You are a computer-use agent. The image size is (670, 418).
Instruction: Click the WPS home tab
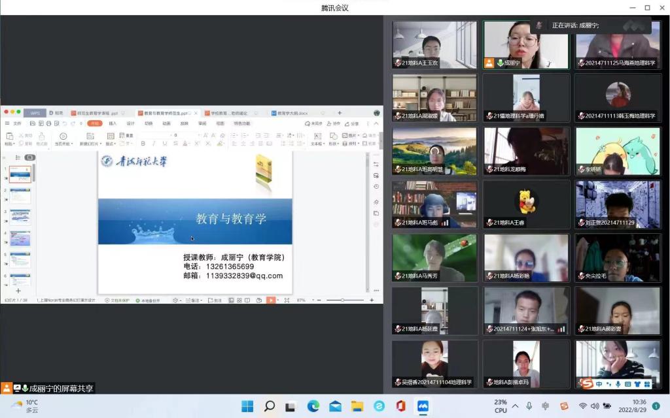pyautogui.click(x=35, y=113)
